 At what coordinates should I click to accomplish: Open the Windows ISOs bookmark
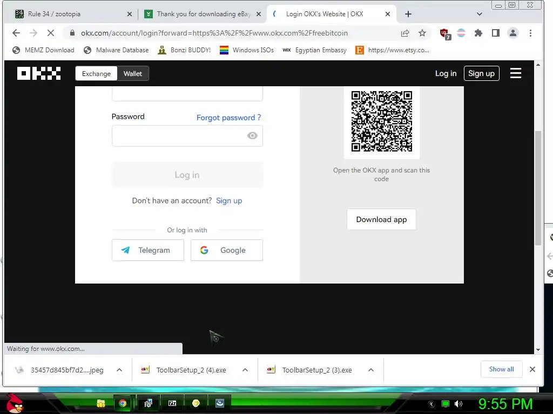tap(246, 50)
